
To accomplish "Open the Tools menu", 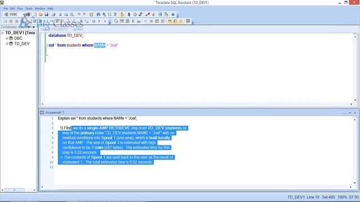I will 29,8.
